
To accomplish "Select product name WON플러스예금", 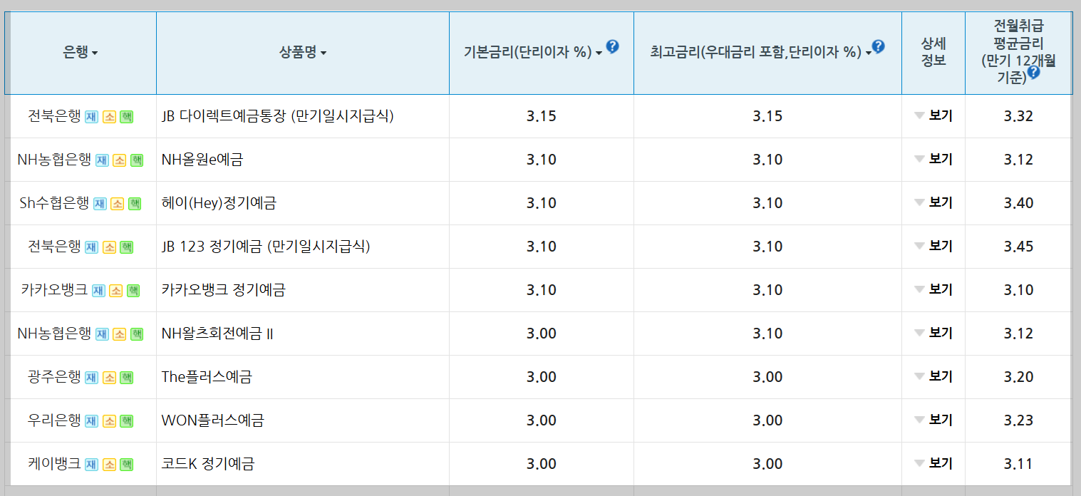I will [213, 420].
